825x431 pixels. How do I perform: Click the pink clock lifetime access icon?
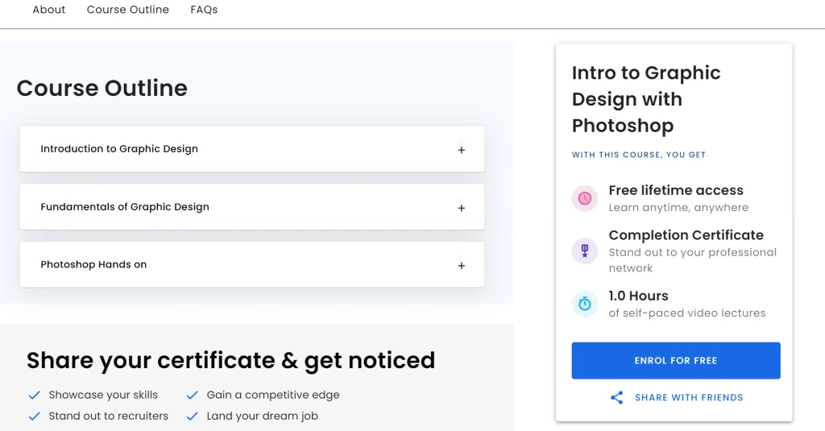[585, 198]
